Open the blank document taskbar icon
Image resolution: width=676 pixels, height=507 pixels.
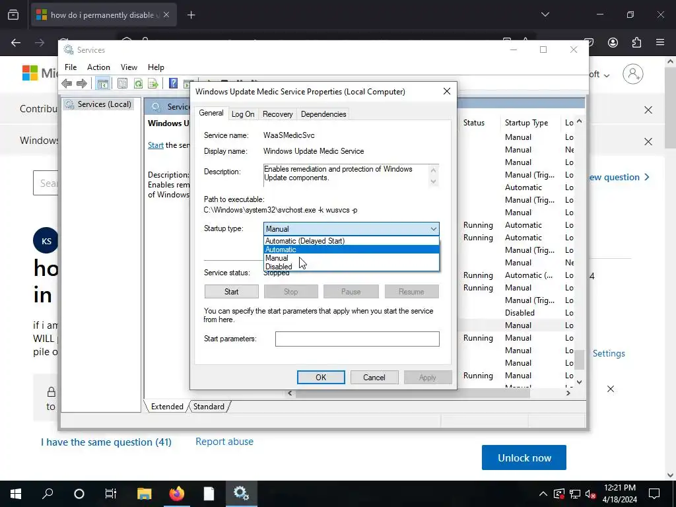(x=209, y=494)
